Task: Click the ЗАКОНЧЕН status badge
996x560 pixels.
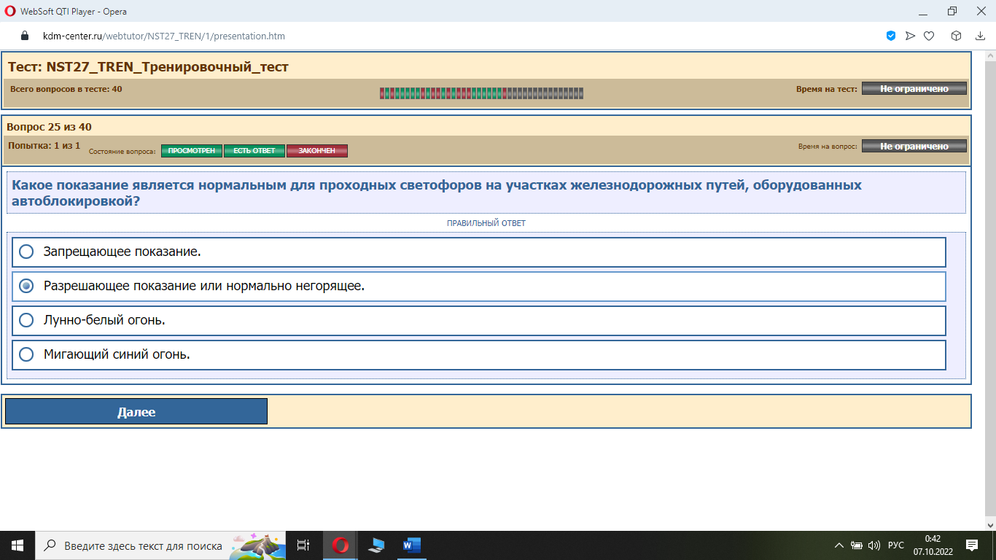Action: (317, 151)
